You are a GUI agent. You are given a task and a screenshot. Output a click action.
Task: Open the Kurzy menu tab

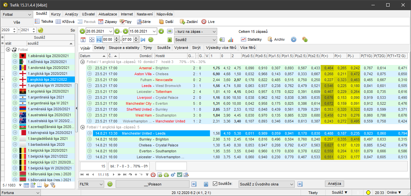point(56,14)
